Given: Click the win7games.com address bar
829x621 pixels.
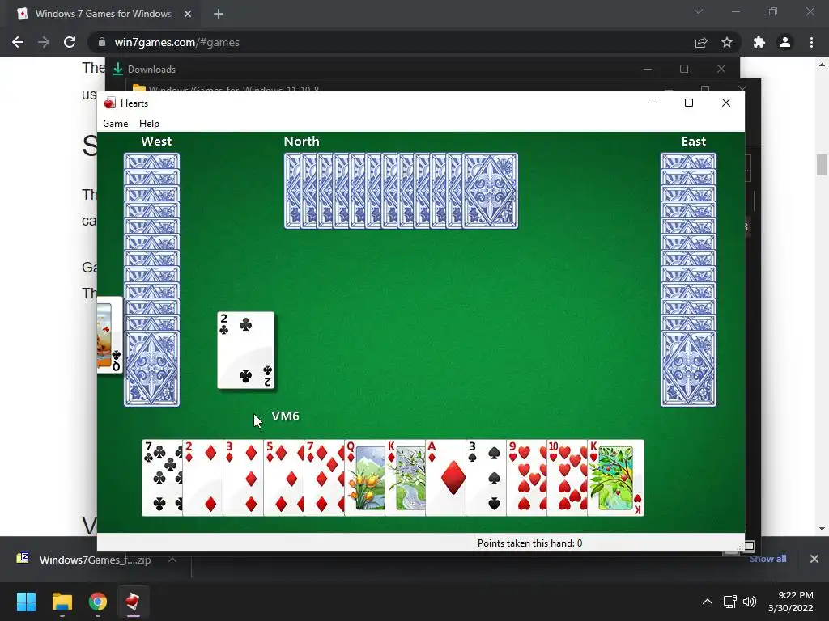Looking at the screenshot, I should 391,42.
